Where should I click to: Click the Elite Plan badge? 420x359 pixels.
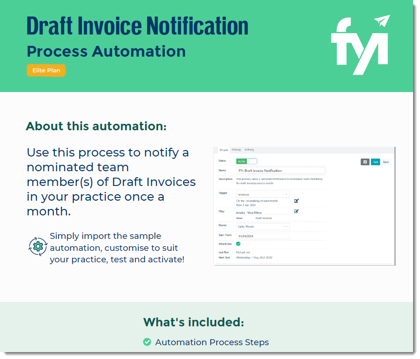46,70
